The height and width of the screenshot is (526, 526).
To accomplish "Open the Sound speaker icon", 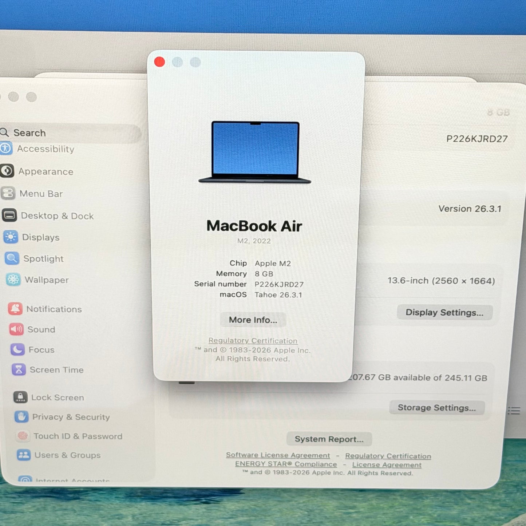I will [16, 329].
